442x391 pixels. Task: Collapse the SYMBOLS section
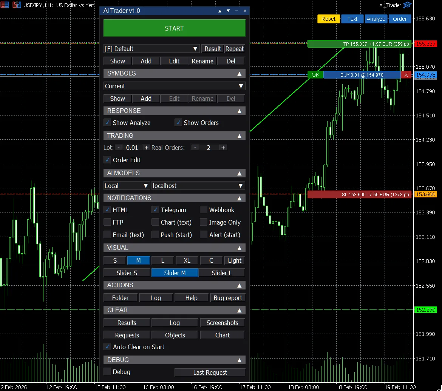[240, 74]
